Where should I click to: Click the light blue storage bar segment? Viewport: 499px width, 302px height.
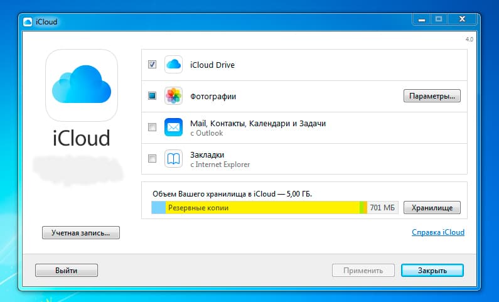point(158,207)
